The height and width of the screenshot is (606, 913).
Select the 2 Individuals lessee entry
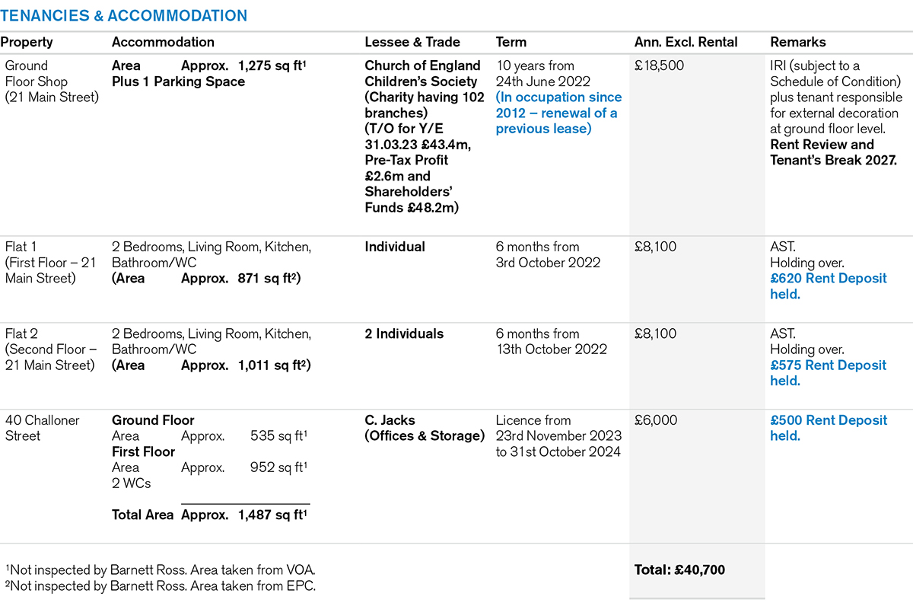pos(404,333)
